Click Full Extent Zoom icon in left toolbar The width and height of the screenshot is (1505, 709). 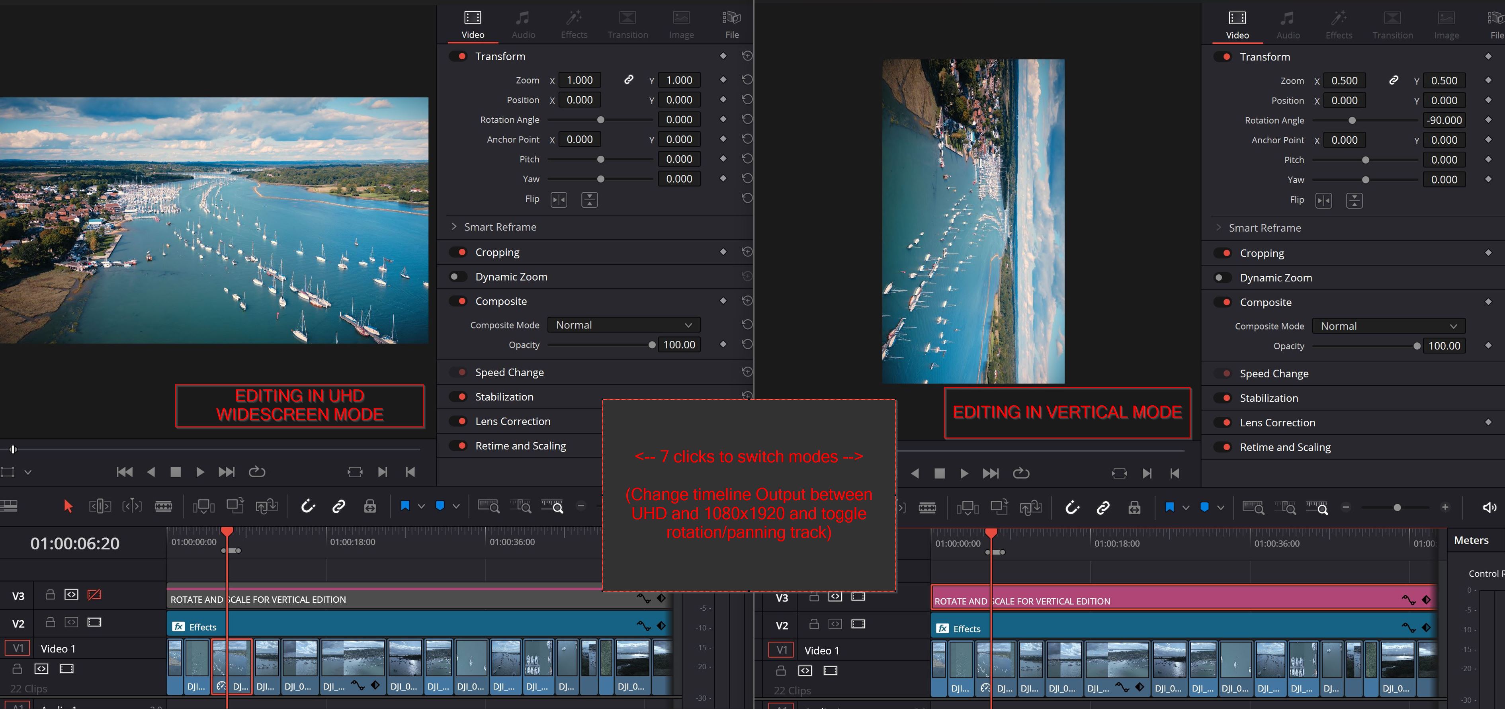[489, 506]
